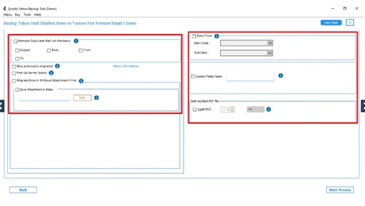Image resolution: width=365 pixels, height=206 pixels.
Task: Tick the From checkbox
Action: 81,50
